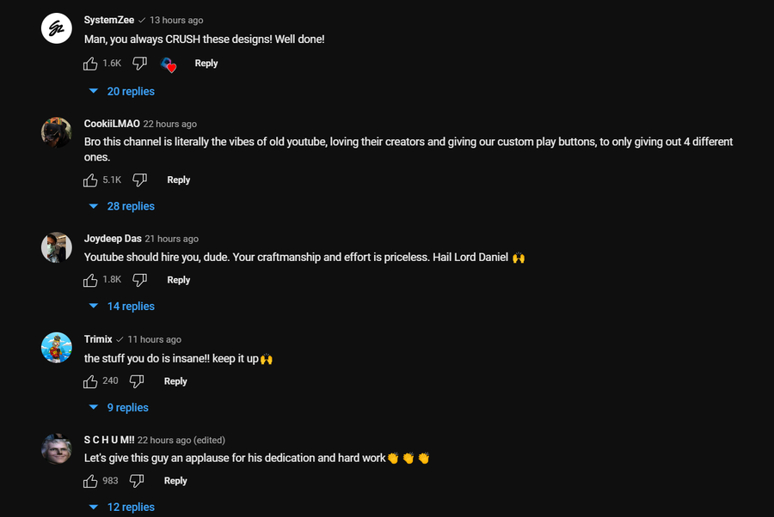Screen dimensions: 774x517
Task: Open the 9 replies under Trimix
Action: pos(120,407)
